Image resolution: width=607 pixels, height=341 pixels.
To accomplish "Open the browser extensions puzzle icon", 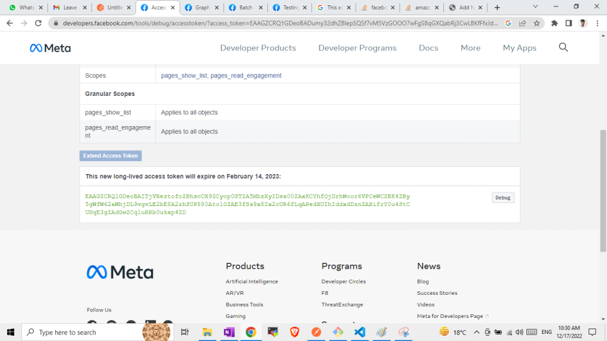I will (554, 23).
